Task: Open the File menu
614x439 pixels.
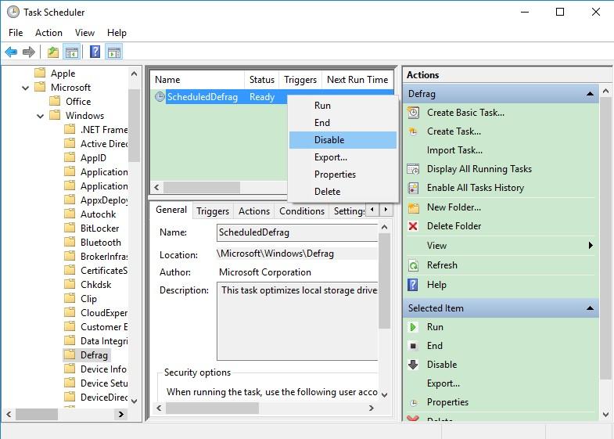Action: tap(16, 33)
